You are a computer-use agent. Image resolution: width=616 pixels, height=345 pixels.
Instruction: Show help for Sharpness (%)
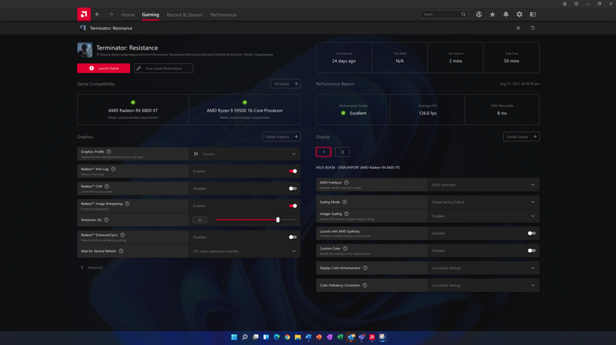106,220
